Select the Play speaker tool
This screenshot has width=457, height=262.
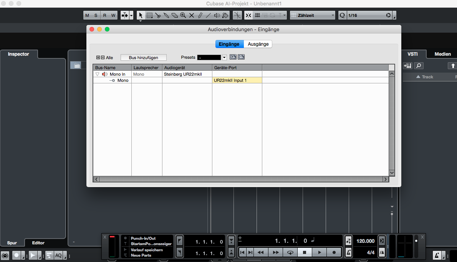click(x=217, y=15)
